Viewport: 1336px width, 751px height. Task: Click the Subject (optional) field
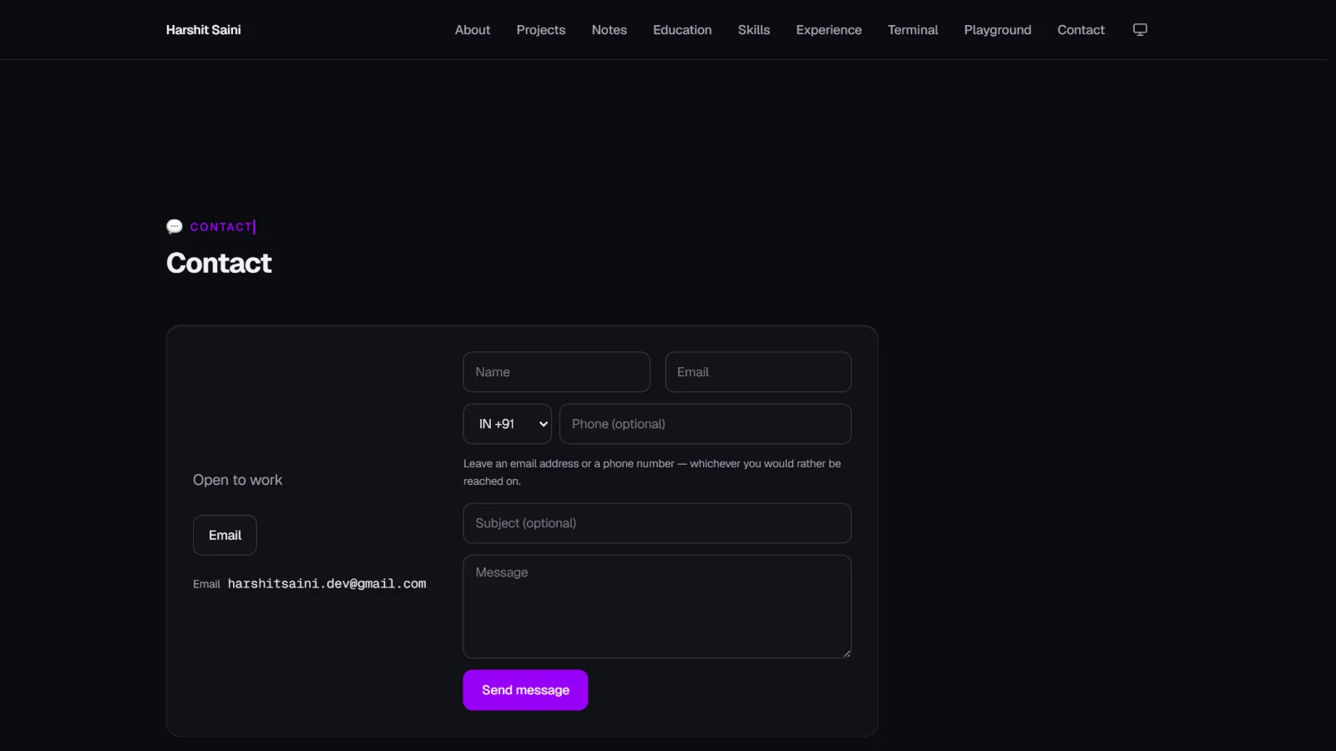tap(657, 523)
